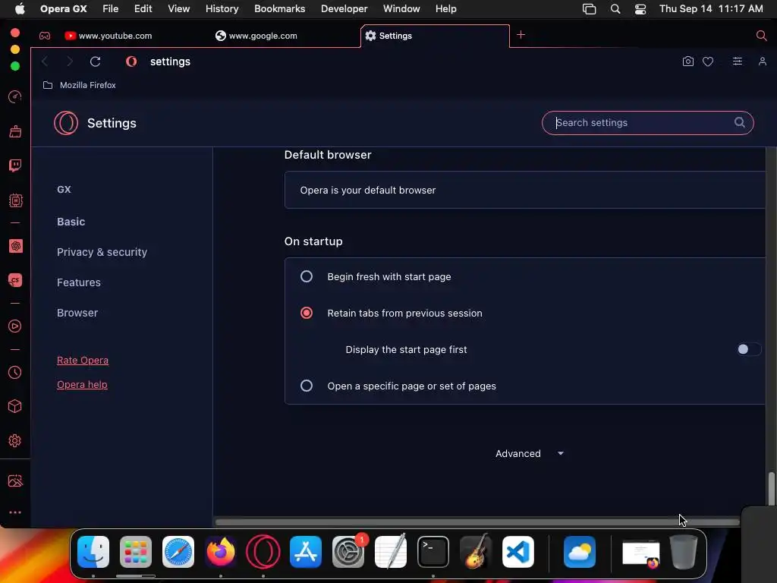The height and width of the screenshot is (583, 777).
Task: Open a new tab with plus button
Action: pyautogui.click(x=521, y=35)
